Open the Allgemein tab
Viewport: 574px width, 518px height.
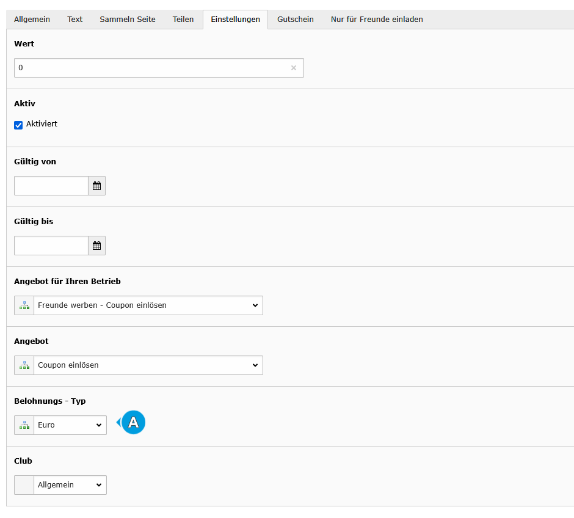pos(32,20)
